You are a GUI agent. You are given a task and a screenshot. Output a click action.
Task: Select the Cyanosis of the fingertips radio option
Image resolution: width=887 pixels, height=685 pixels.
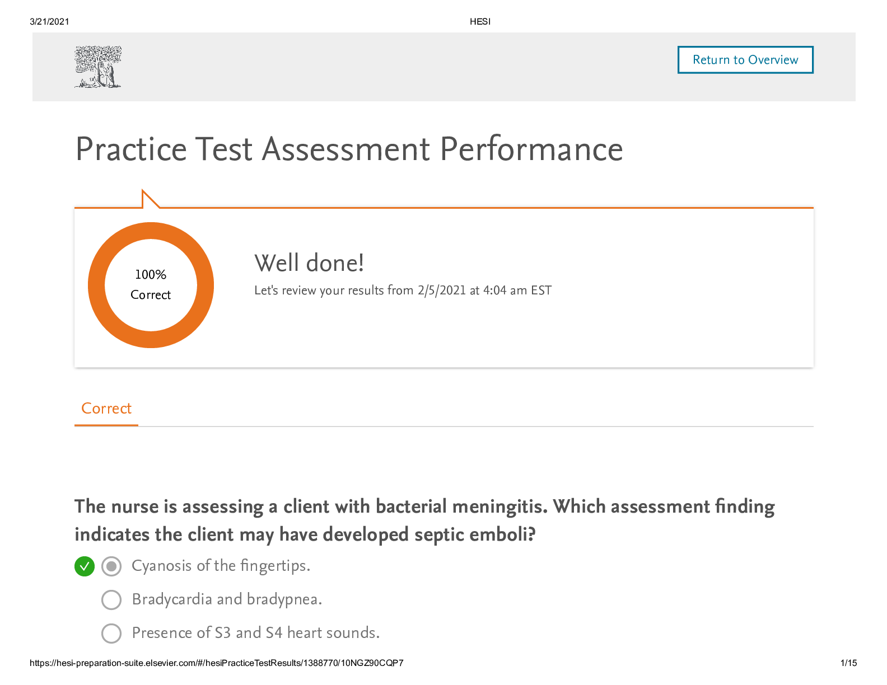coord(111,566)
